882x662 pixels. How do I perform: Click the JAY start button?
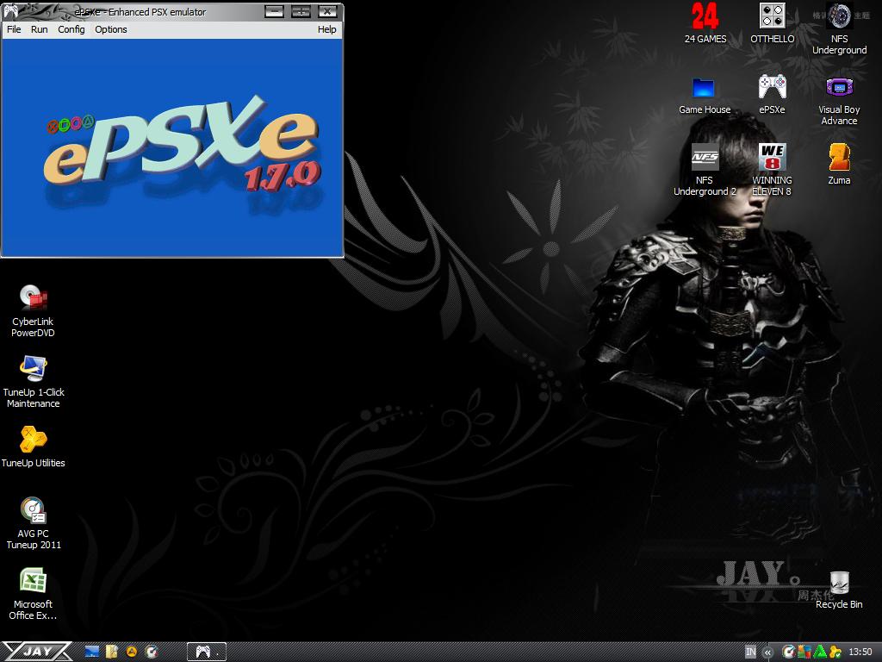[36, 652]
